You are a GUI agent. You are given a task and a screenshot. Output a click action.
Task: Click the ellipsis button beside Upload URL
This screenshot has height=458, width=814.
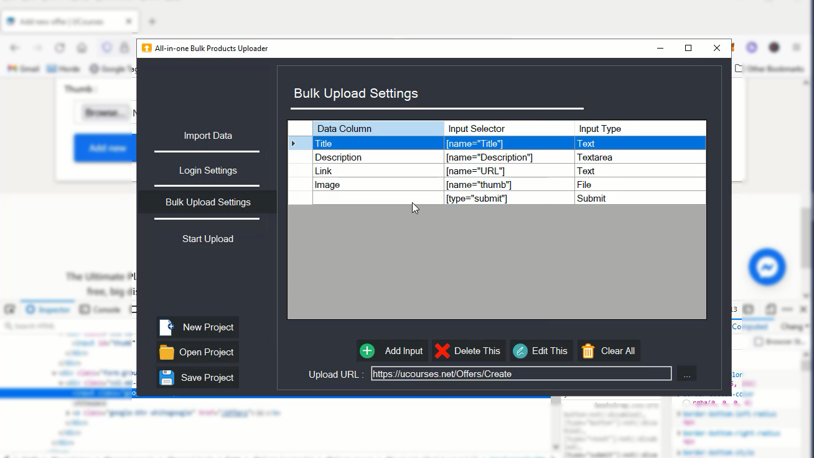pos(687,374)
